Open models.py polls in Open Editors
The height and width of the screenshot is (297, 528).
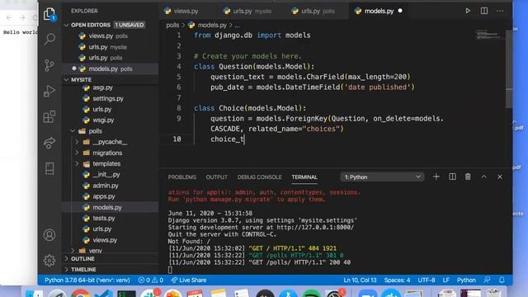(x=110, y=68)
